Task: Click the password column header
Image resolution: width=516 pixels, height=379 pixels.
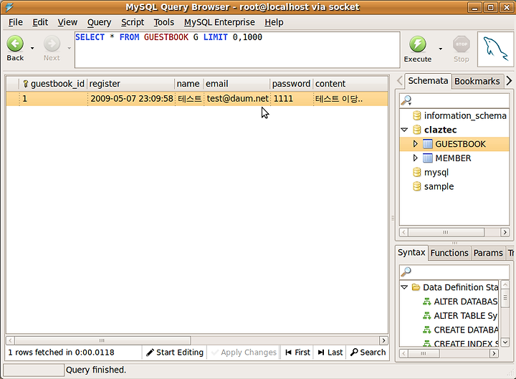Action: 291,84
